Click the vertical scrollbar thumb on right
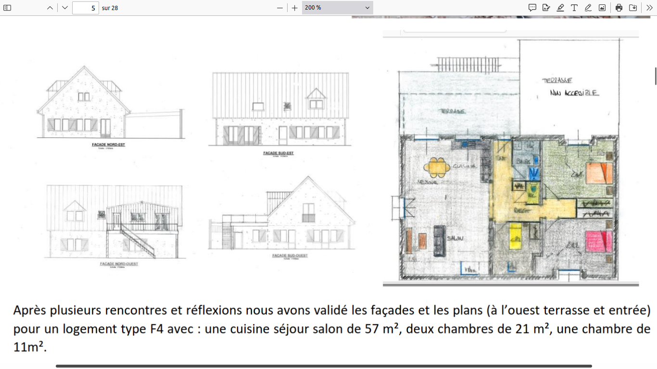The width and height of the screenshot is (657, 369). tap(655, 76)
